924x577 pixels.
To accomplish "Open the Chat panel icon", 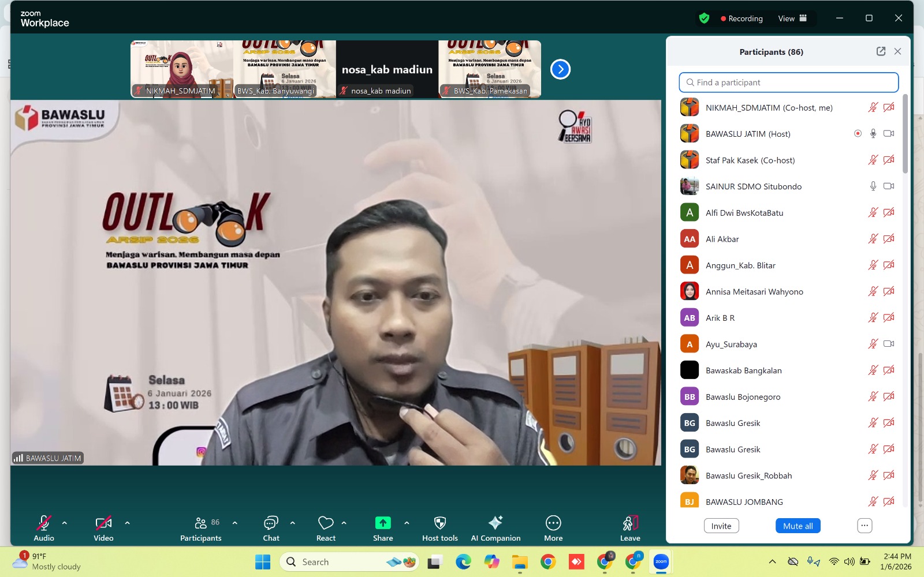I will [271, 523].
